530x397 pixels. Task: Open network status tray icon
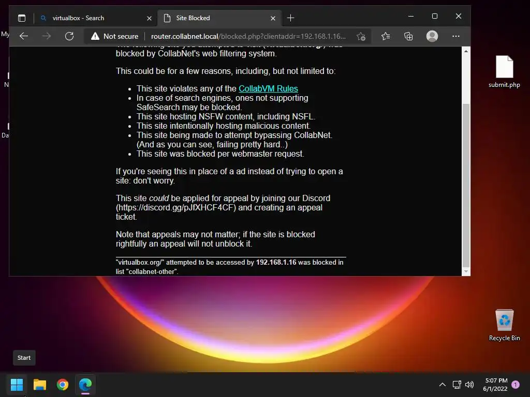point(457,385)
